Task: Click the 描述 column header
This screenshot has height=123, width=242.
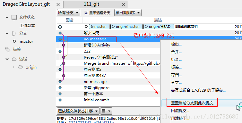Action: (x=158, y=20)
